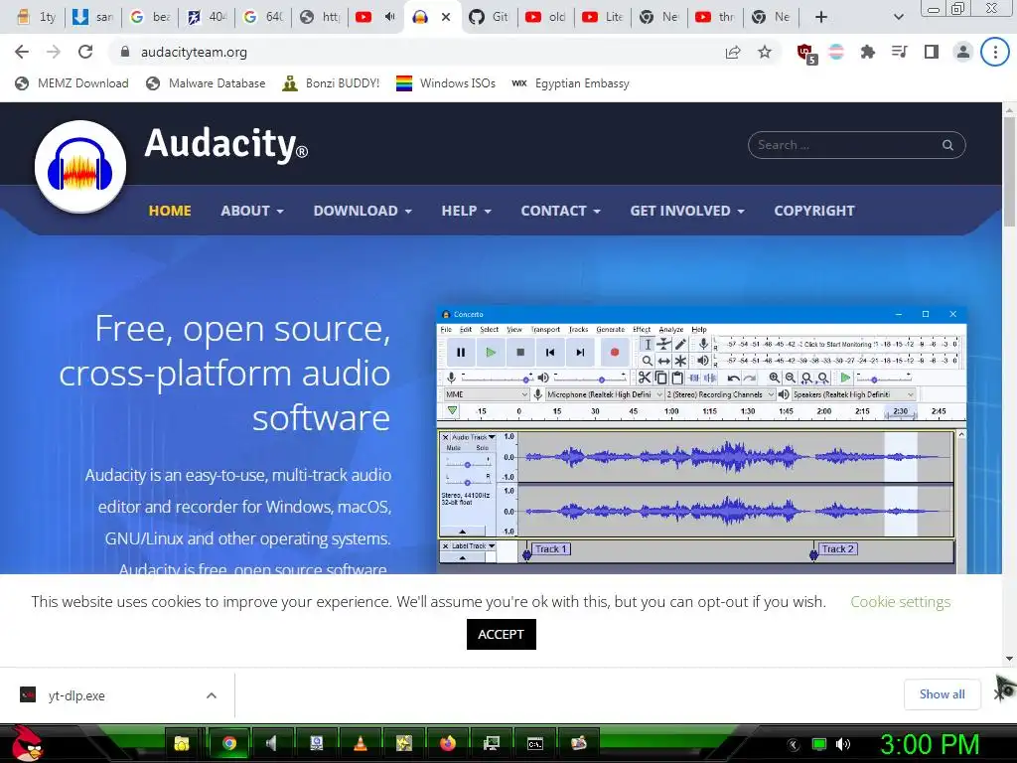Switch to the YouTube 'Lite' tab

coord(602,17)
